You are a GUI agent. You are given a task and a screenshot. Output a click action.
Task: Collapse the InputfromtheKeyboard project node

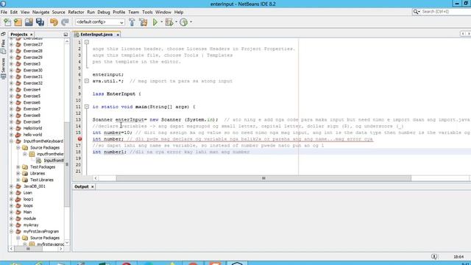point(12,141)
